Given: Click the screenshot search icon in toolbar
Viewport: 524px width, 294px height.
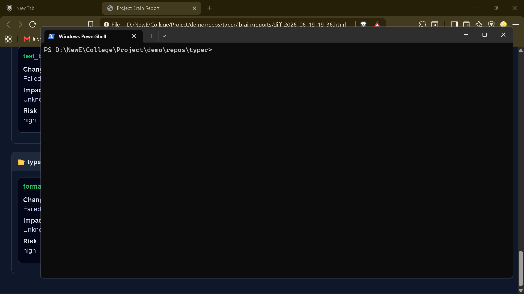Looking at the screenshot, I should 435,24.
